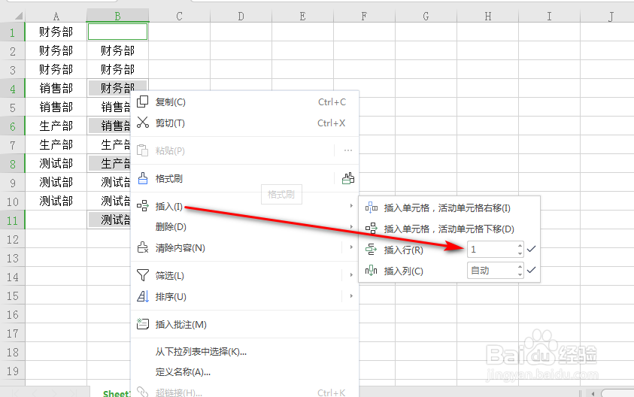This screenshot has width=634, height=397.
Task: Choose 定义名称(A) menu entry
Action: [245, 372]
